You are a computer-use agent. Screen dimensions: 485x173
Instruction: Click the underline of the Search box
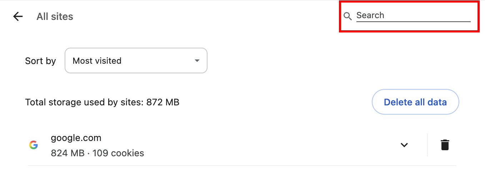click(x=413, y=22)
